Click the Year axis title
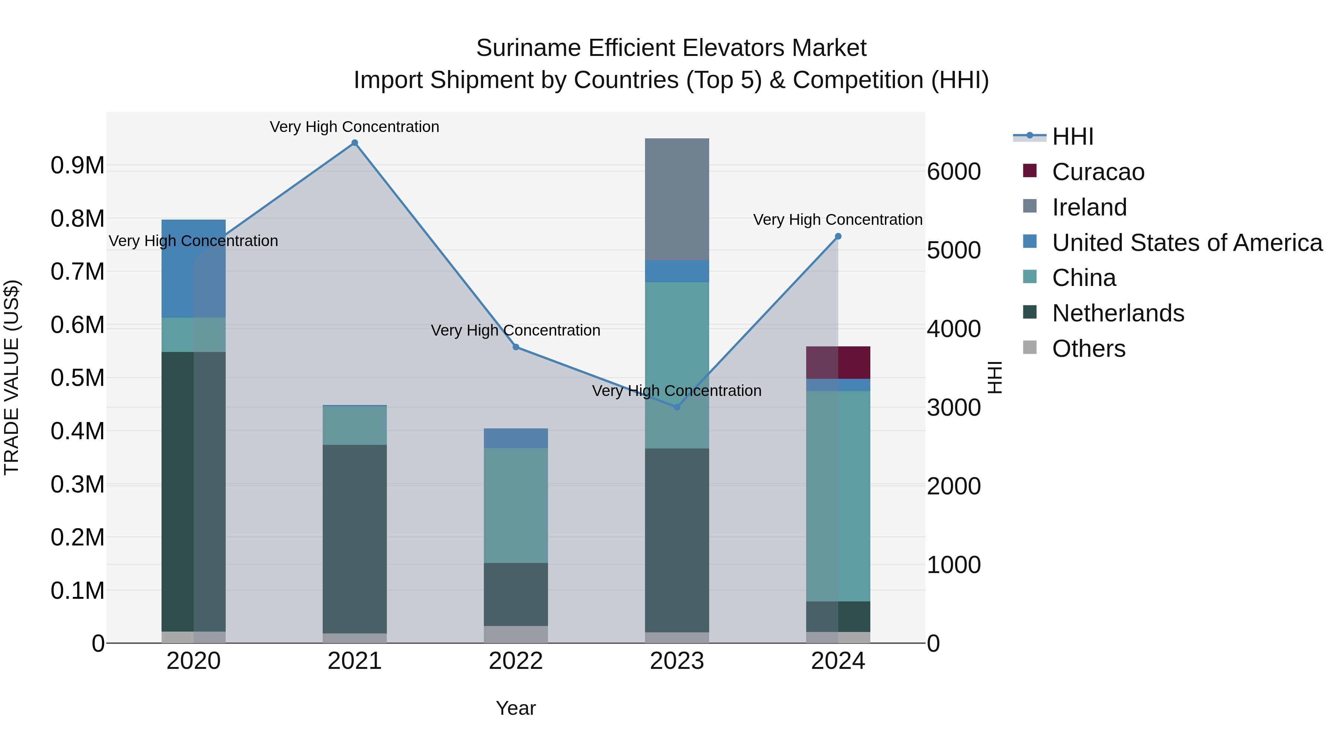The image size is (1343, 755). 516,709
